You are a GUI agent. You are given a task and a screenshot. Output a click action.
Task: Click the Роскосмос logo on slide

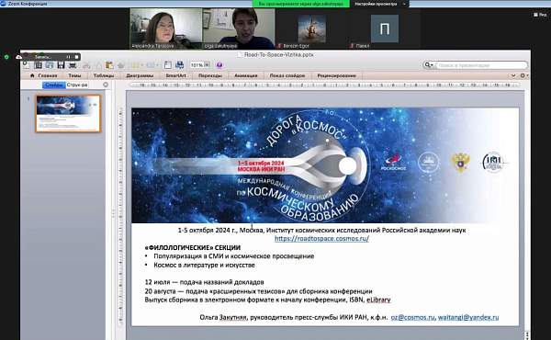393,163
